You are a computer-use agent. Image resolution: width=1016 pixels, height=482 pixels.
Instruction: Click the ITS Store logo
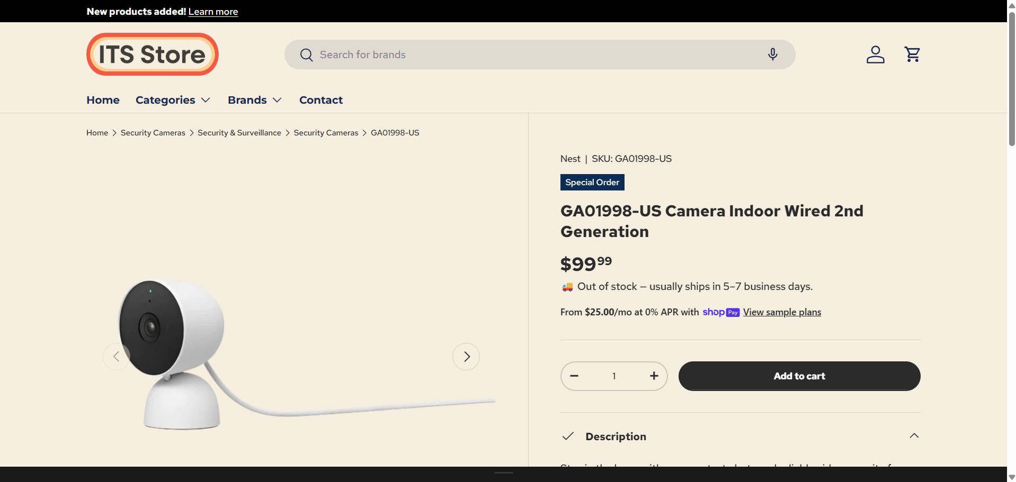[153, 54]
